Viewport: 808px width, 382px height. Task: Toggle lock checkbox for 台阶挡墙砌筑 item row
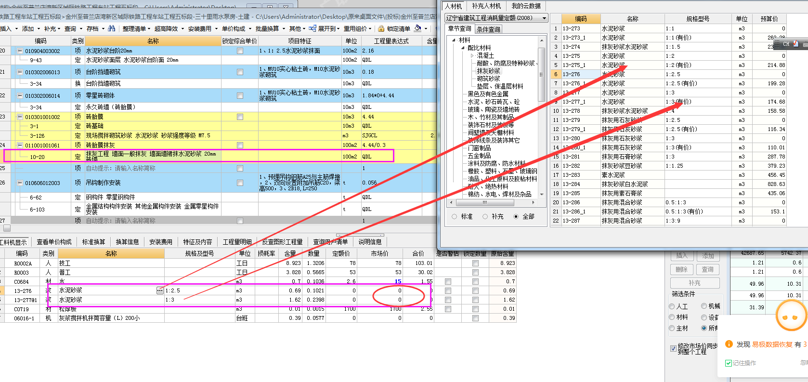pos(240,72)
